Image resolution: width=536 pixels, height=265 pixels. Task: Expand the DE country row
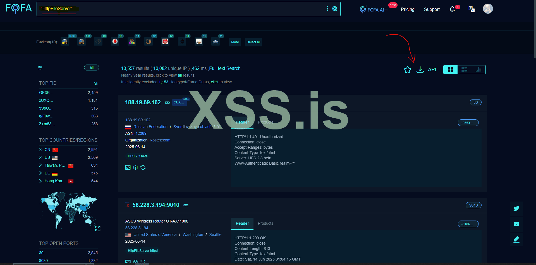pyautogui.click(x=41, y=173)
